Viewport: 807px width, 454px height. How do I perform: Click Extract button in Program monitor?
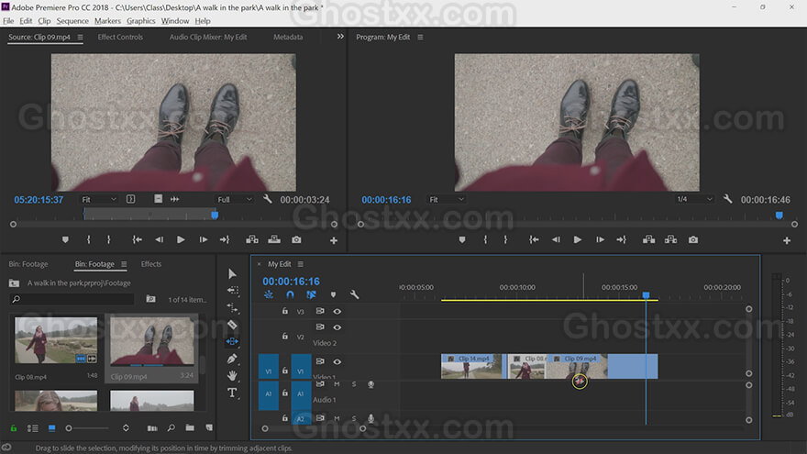click(x=670, y=240)
